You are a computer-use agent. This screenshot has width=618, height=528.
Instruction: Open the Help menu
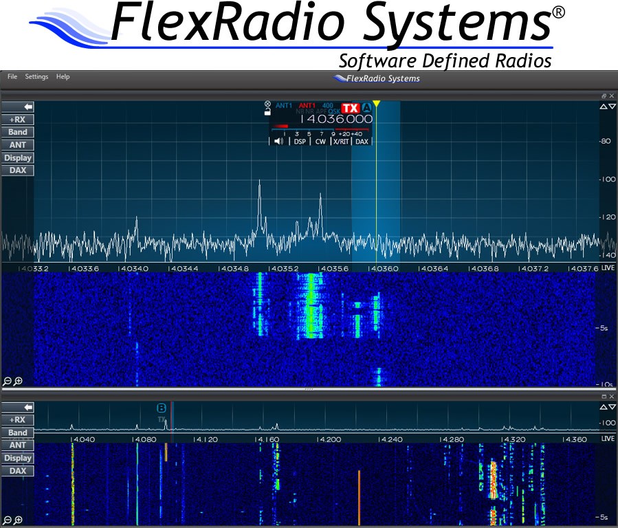63,76
